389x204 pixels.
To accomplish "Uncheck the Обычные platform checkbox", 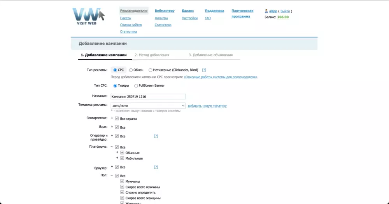I will point(122,153).
